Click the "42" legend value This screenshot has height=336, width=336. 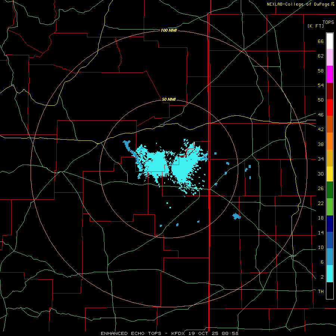[x=321, y=130]
